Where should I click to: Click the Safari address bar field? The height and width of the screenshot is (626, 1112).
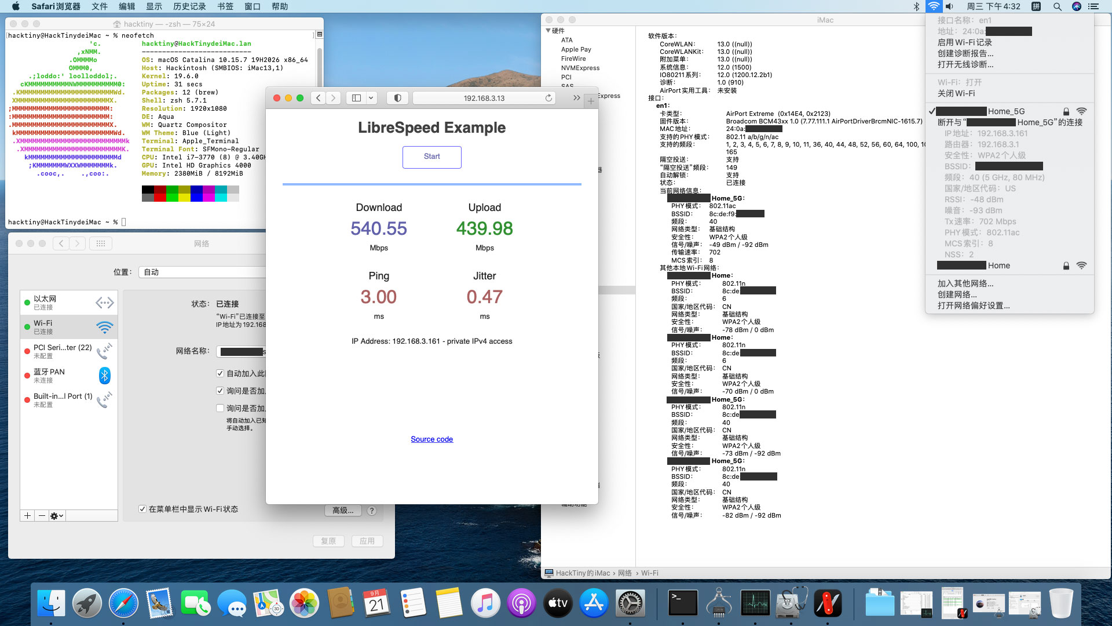coord(484,98)
